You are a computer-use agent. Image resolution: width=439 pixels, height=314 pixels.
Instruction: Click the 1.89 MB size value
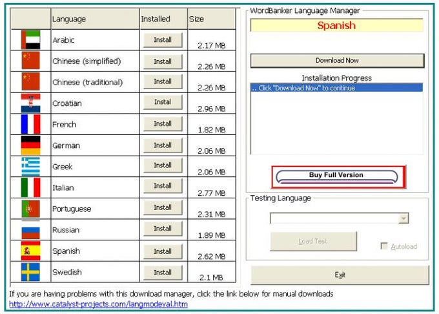click(x=211, y=235)
